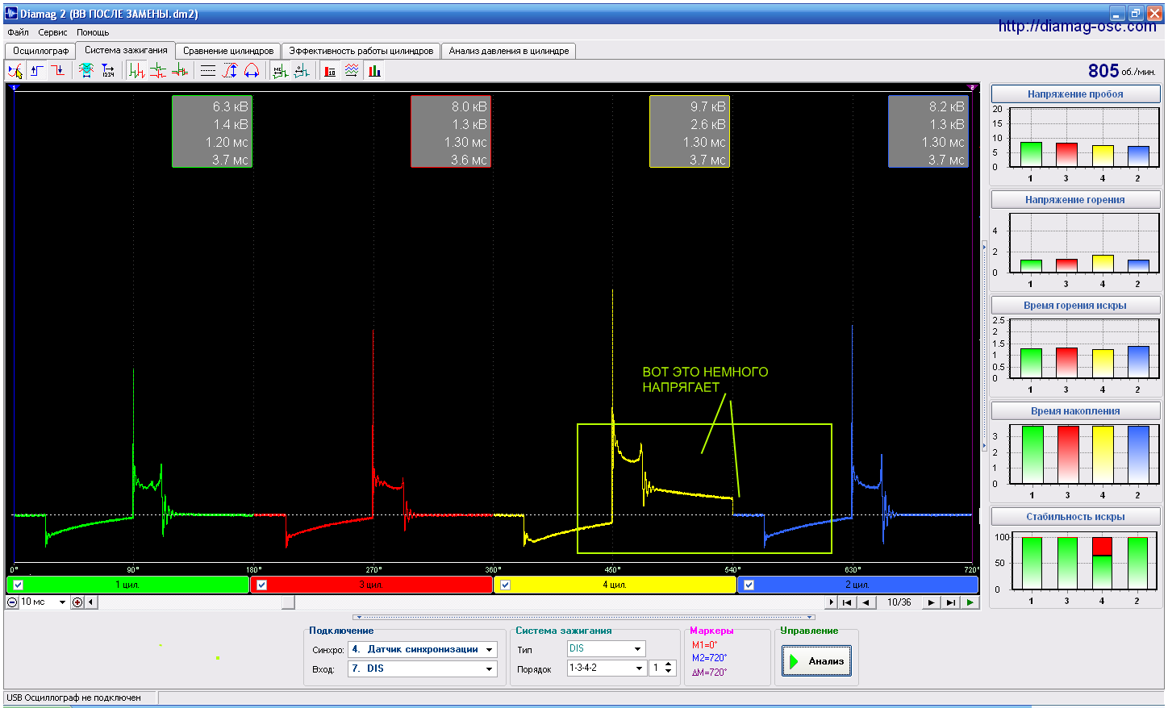Click the Анализ button
The height and width of the screenshot is (708, 1168).
click(x=816, y=661)
